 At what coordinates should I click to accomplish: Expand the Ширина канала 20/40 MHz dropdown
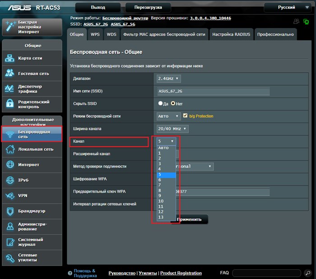click(x=172, y=129)
